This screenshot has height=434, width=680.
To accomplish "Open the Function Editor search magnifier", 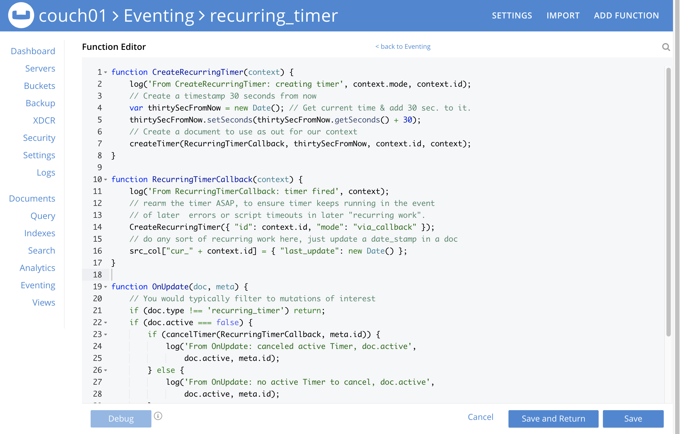I will pyautogui.click(x=666, y=47).
